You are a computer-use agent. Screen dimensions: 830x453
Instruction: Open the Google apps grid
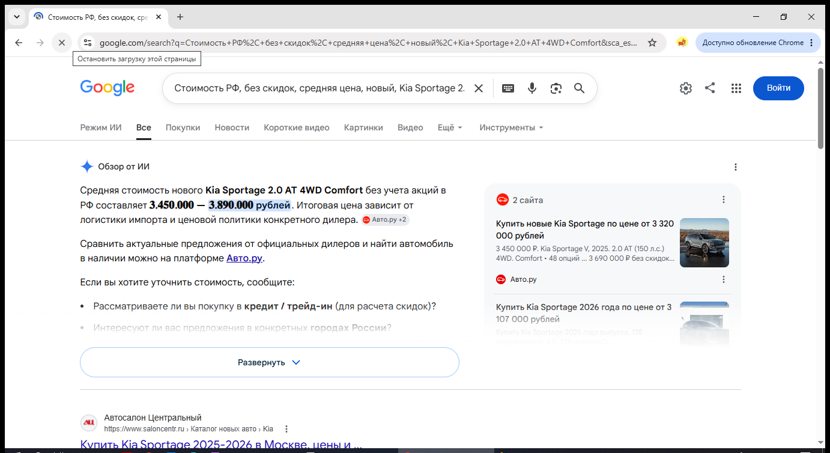tap(736, 88)
